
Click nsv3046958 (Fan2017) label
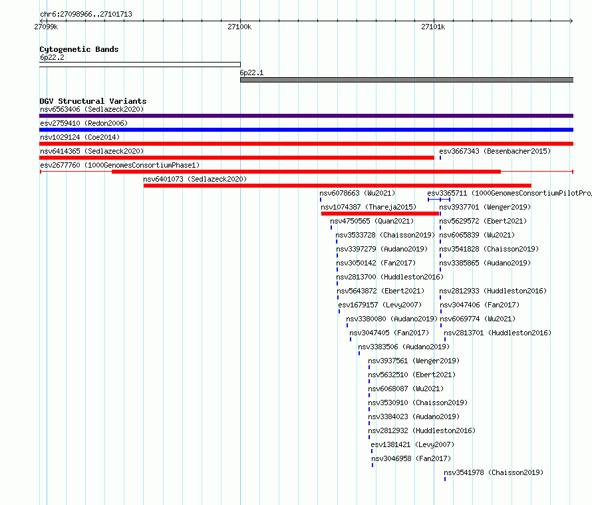411,458
